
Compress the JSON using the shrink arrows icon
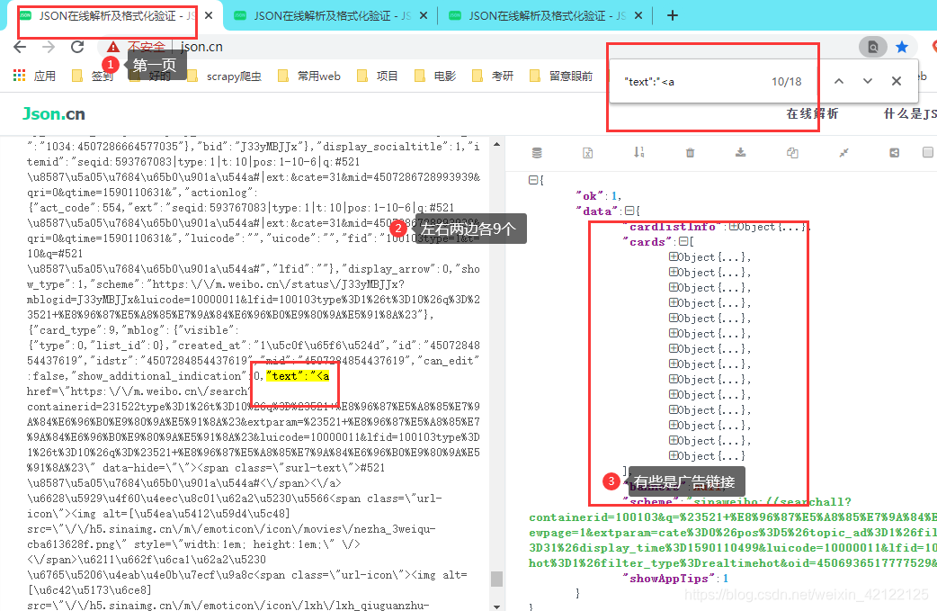click(x=843, y=153)
